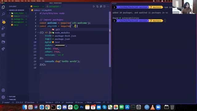This screenshot has height=111, width=197.
Task: Click the errors and warnings count
Action: [19, 102]
